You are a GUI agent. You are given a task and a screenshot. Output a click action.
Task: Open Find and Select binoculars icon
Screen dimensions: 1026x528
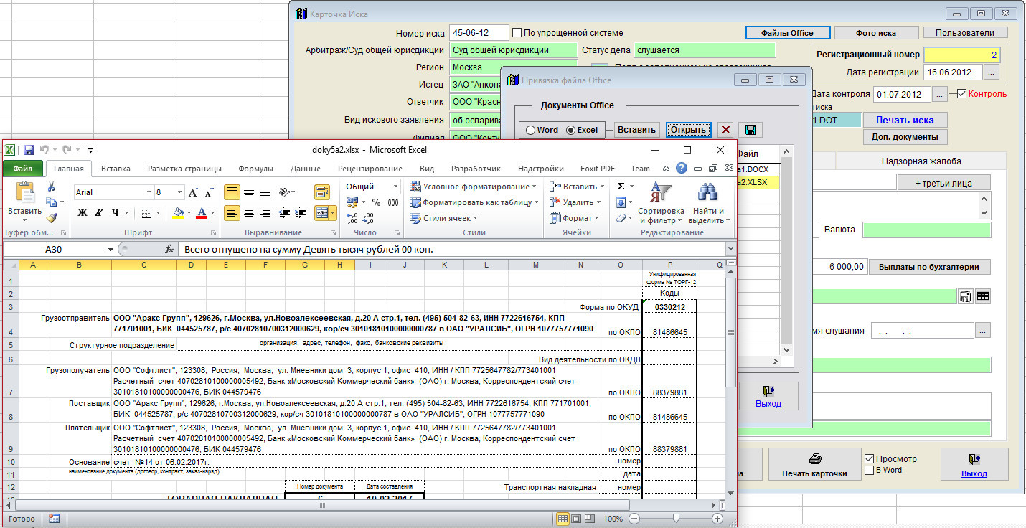pyautogui.click(x=707, y=192)
